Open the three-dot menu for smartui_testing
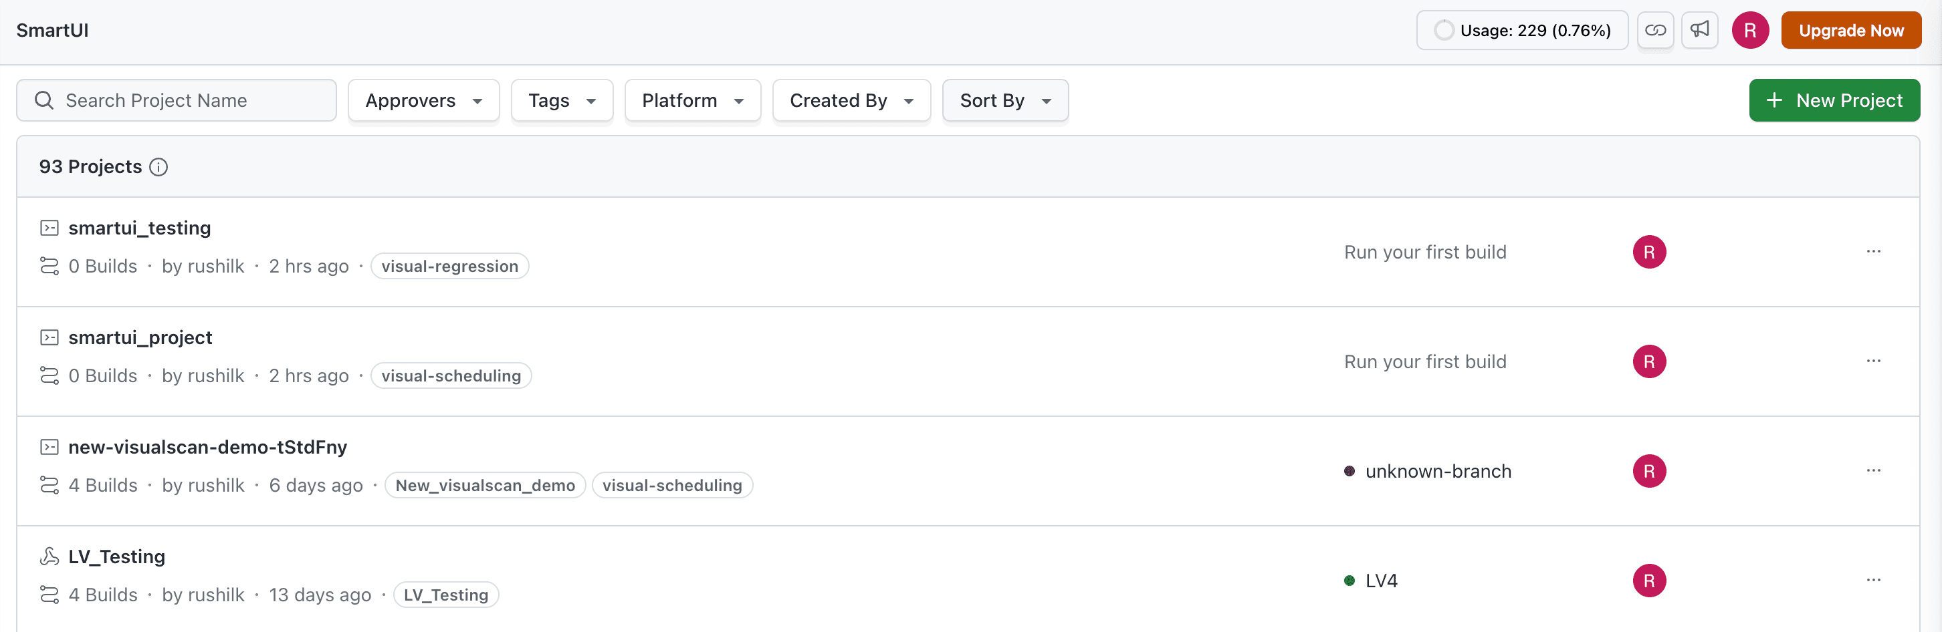 1873,252
